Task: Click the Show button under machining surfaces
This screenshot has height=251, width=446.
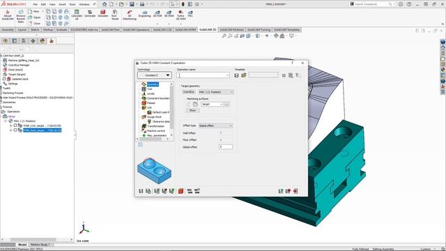Action: tap(192, 110)
